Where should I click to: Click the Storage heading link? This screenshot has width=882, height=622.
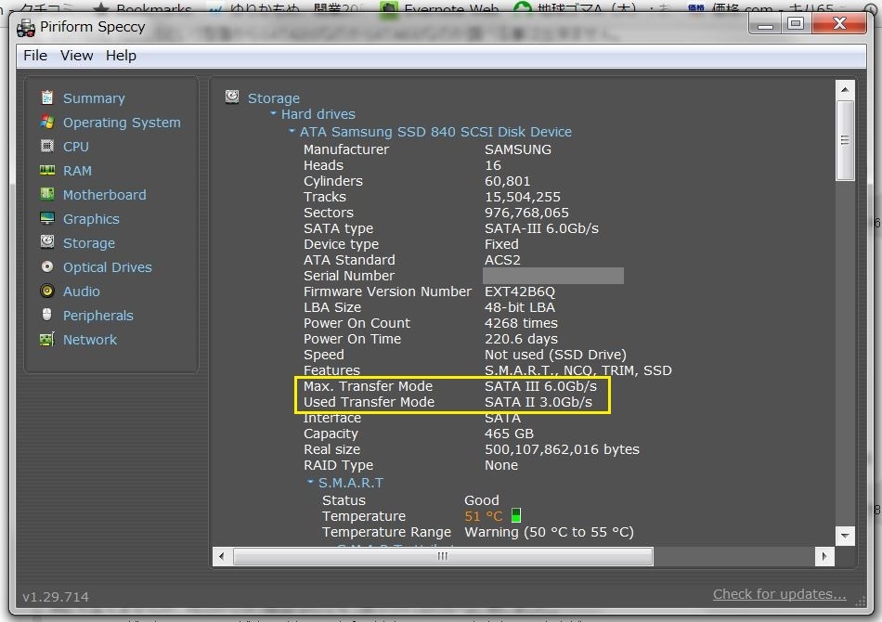click(273, 97)
